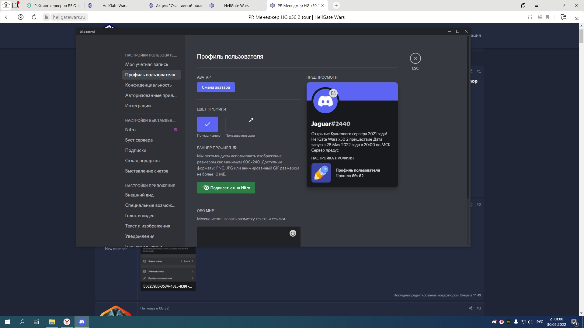The width and height of the screenshot is (584, 328).
Task: Open the emoji picker in About Me box
Action: (x=293, y=233)
